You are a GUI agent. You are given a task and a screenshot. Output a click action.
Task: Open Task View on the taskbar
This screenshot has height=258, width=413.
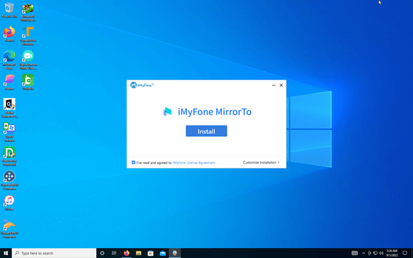tap(114, 253)
